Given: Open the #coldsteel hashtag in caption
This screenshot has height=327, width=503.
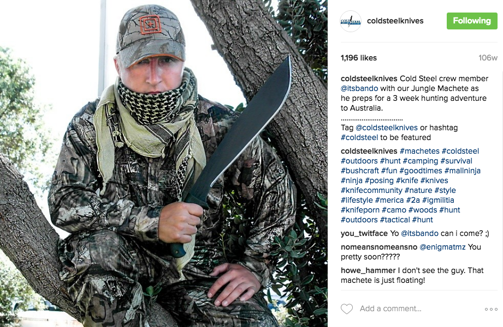Looking at the screenshot, I should tap(359, 138).
